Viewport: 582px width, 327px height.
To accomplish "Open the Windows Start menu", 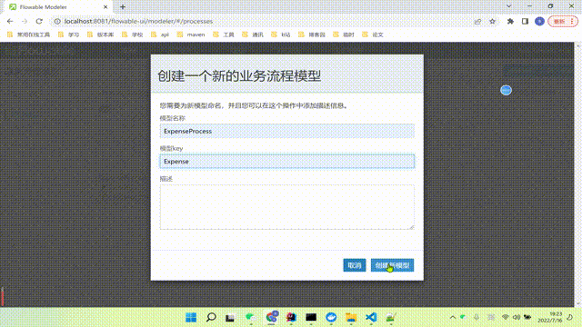I will click(x=191, y=317).
